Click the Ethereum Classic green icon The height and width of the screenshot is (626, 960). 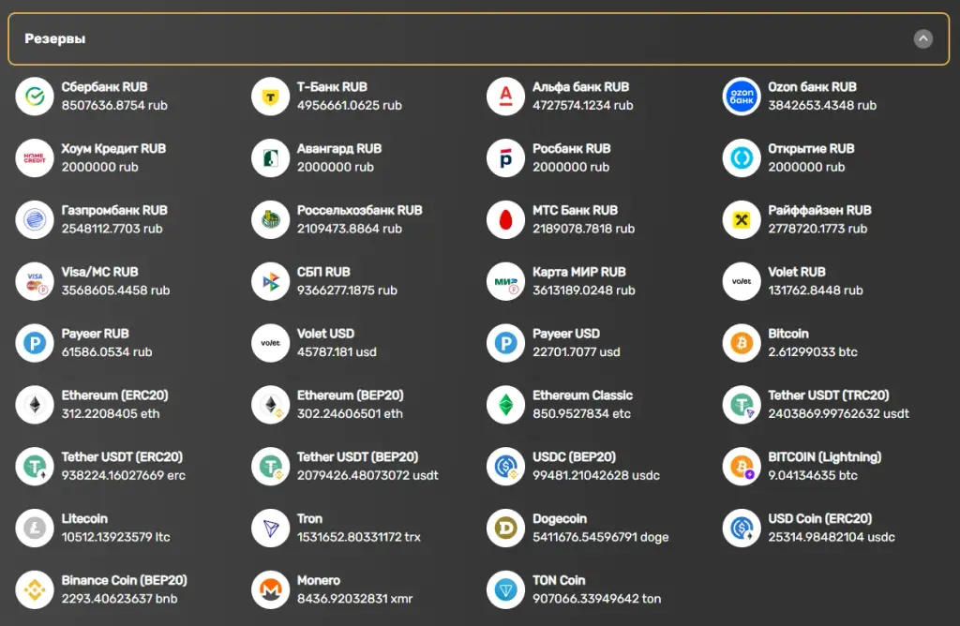505,405
